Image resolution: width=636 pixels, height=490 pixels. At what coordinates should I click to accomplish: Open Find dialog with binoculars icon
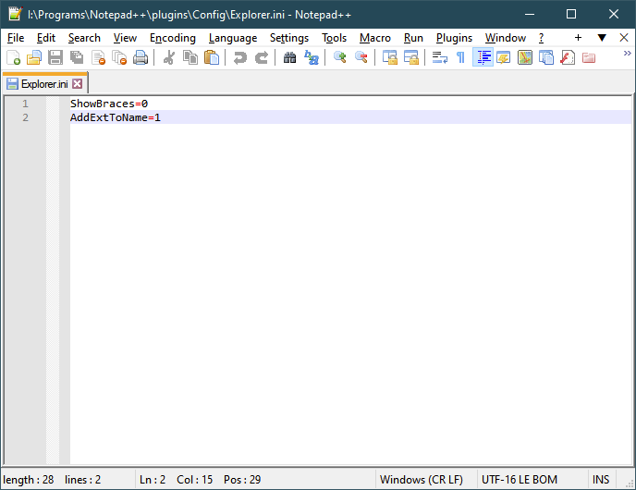pyautogui.click(x=289, y=57)
